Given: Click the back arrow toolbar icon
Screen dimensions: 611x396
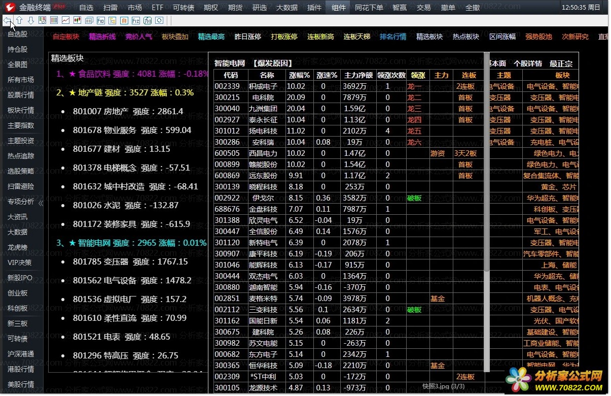Looking at the screenshot, I should click(x=8, y=20).
